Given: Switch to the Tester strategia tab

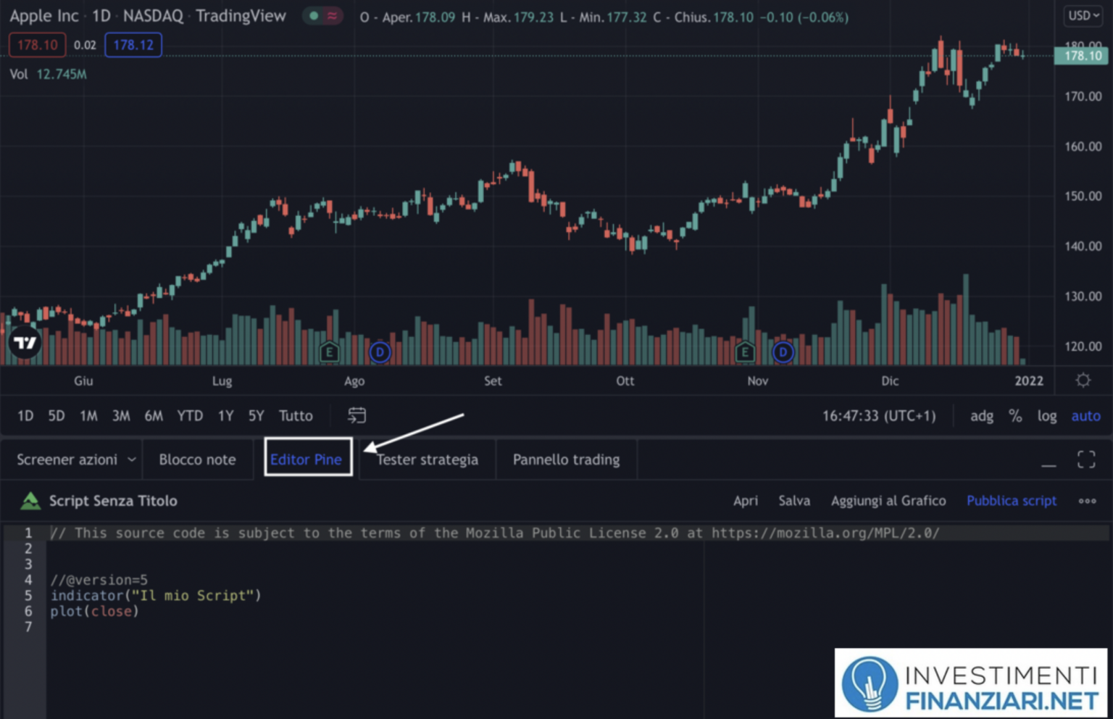Looking at the screenshot, I should (427, 459).
